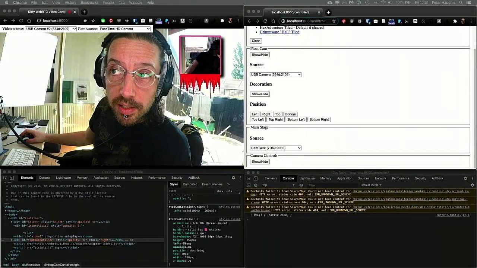This screenshot has height=268, width=477.
Task: Click the add new style rule plus icon
Action: tap(237, 191)
